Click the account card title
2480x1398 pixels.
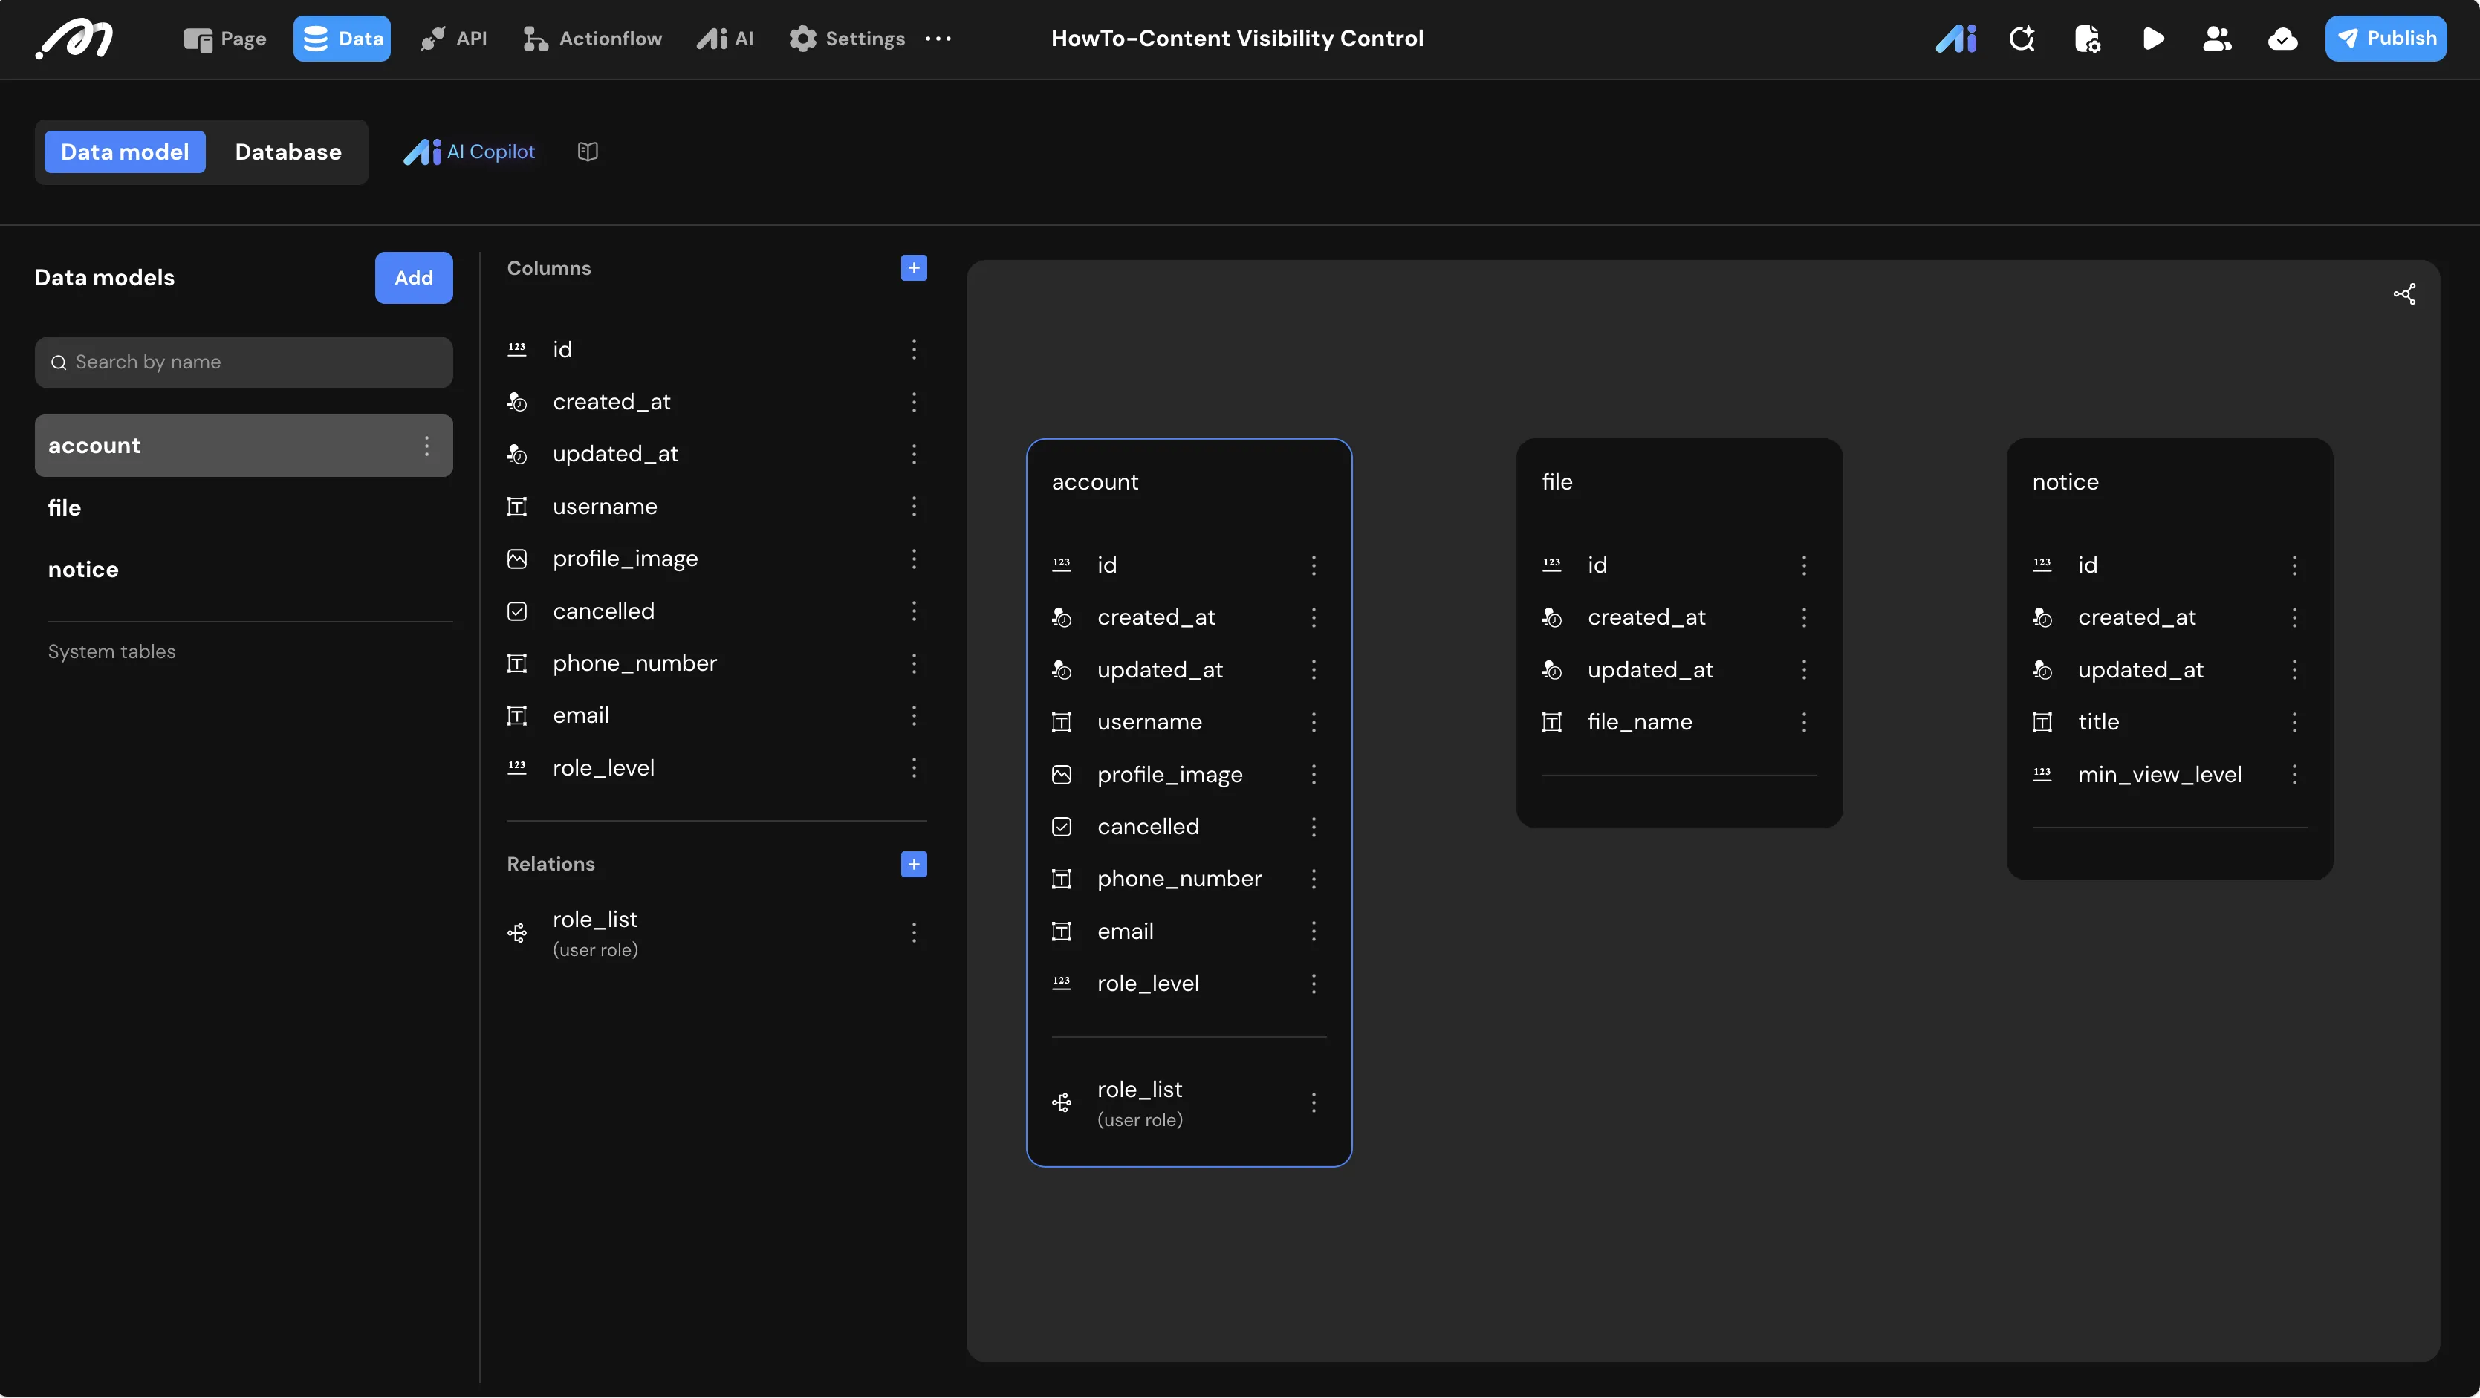click(x=1094, y=482)
